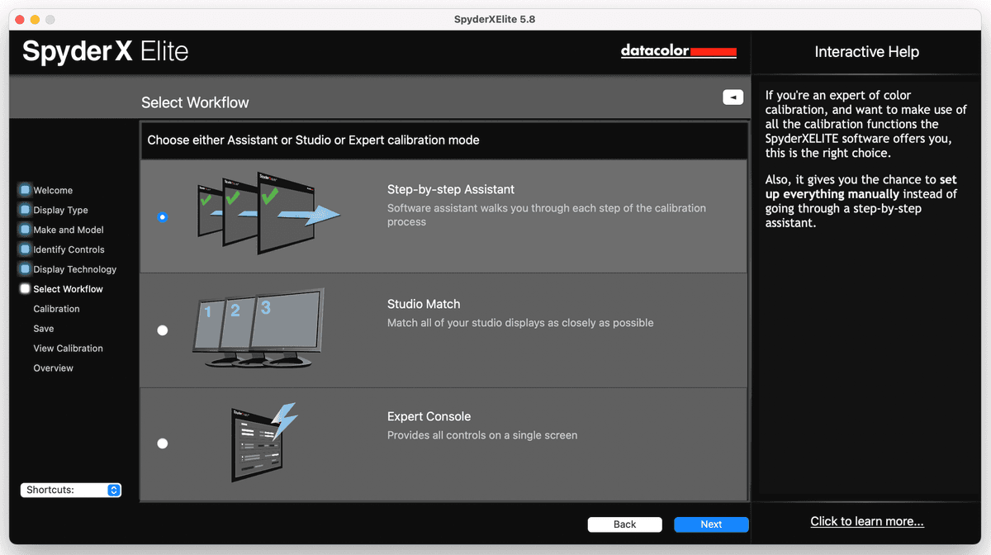Click the Display Type step indicator square
Screen dimensions: 991x555
tap(25, 210)
